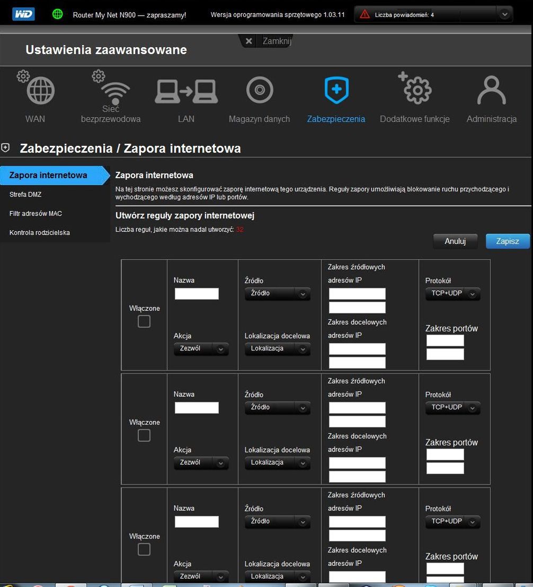
Task: Click the Nazwa field of the second rule
Action: point(197,408)
